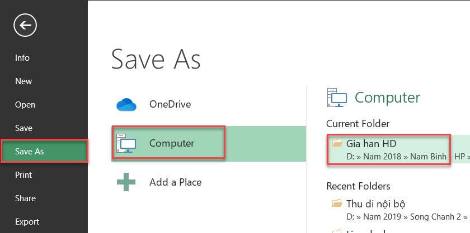Open the Gia han HD current folder
Viewport: 470px width, 233px height.
[x=372, y=143]
